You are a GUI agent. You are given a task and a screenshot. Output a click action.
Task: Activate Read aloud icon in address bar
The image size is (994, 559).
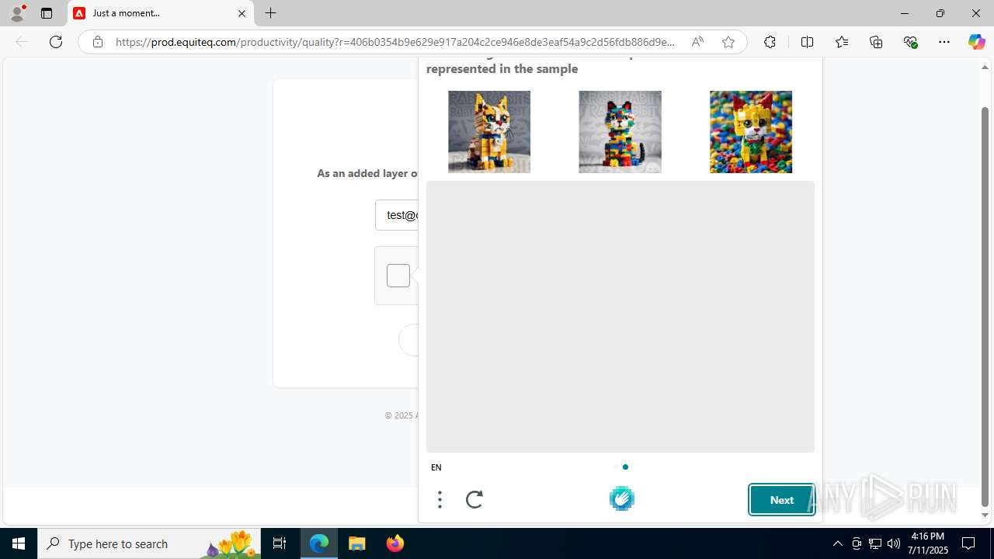click(x=697, y=42)
